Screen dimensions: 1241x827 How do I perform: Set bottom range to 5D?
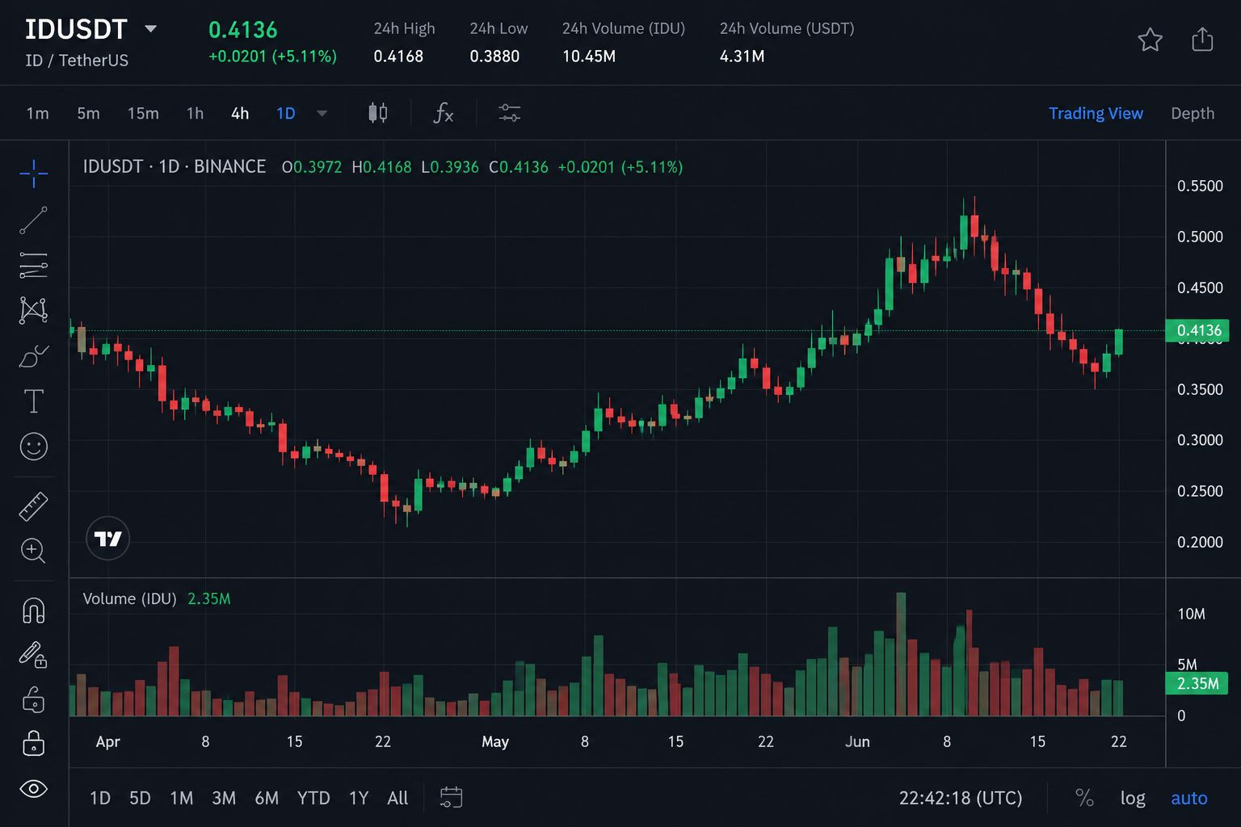pyautogui.click(x=140, y=798)
